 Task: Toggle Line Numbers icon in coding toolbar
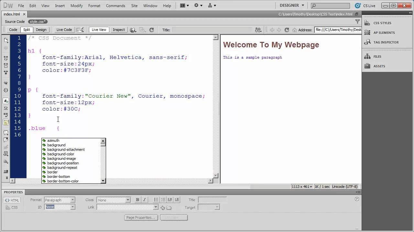6,101
